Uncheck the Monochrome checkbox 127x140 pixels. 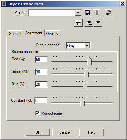[37, 113]
